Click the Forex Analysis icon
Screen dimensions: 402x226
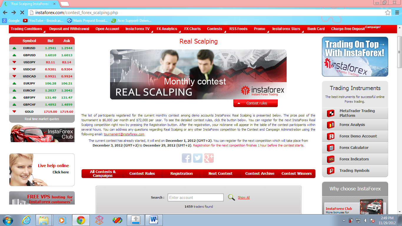pyautogui.click(x=331, y=125)
